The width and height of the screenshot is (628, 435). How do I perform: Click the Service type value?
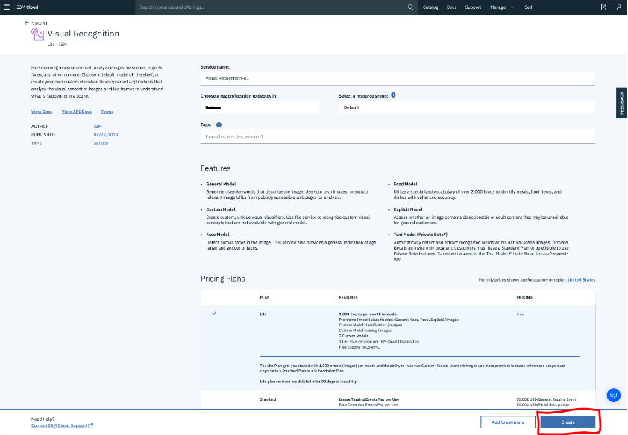pos(101,143)
